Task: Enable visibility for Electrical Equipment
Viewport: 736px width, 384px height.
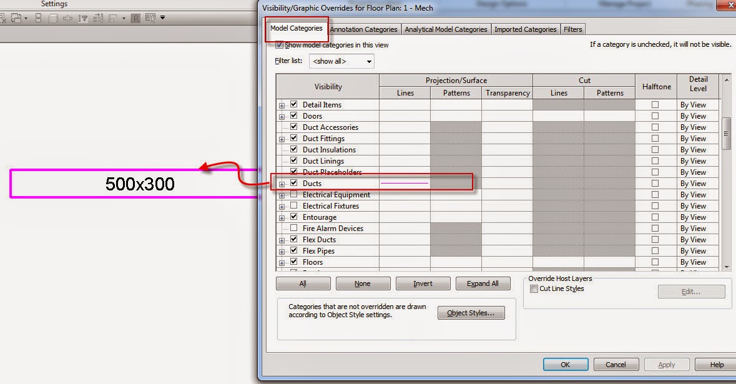Action: pos(293,194)
